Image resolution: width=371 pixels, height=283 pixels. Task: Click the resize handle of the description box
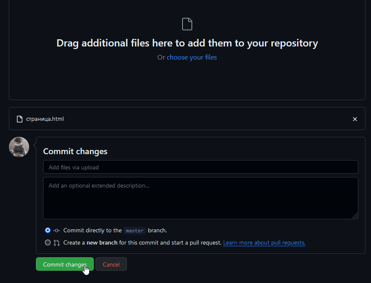point(355,216)
